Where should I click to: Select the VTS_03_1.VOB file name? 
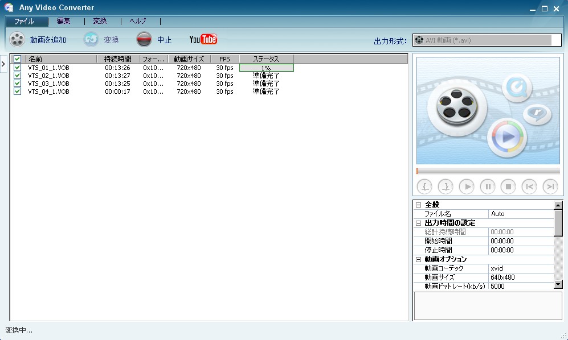pyautogui.click(x=48, y=84)
